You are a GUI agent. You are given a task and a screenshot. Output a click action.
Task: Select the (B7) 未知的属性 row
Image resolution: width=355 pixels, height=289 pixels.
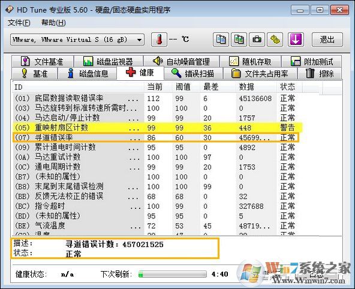click(157, 177)
